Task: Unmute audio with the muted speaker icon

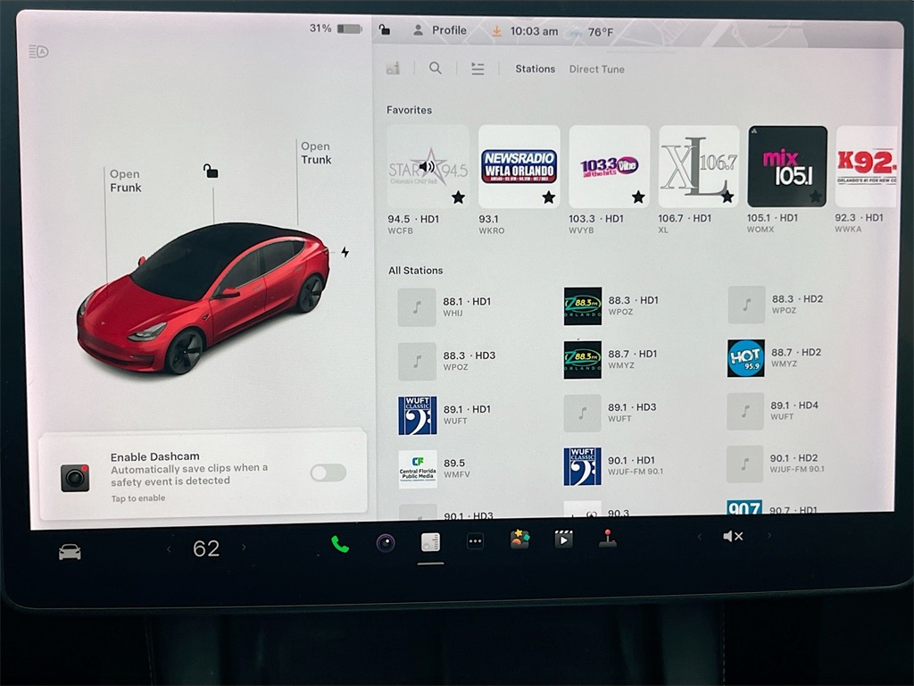Action: [x=733, y=536]
